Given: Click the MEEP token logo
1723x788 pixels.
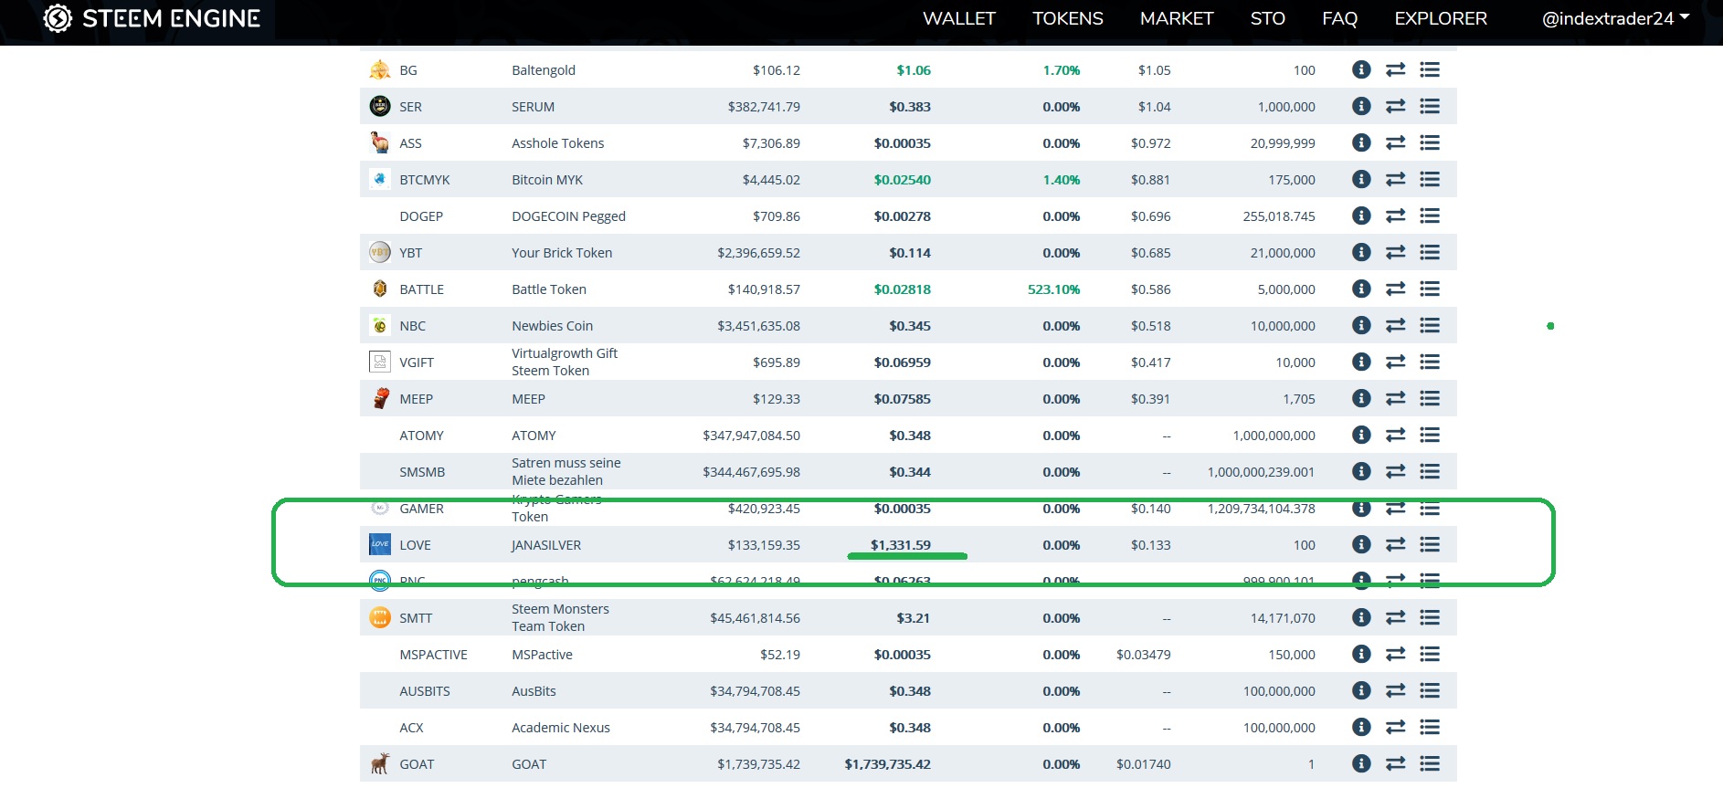Looking at the screenshot, I should click(x=379, y=398).
